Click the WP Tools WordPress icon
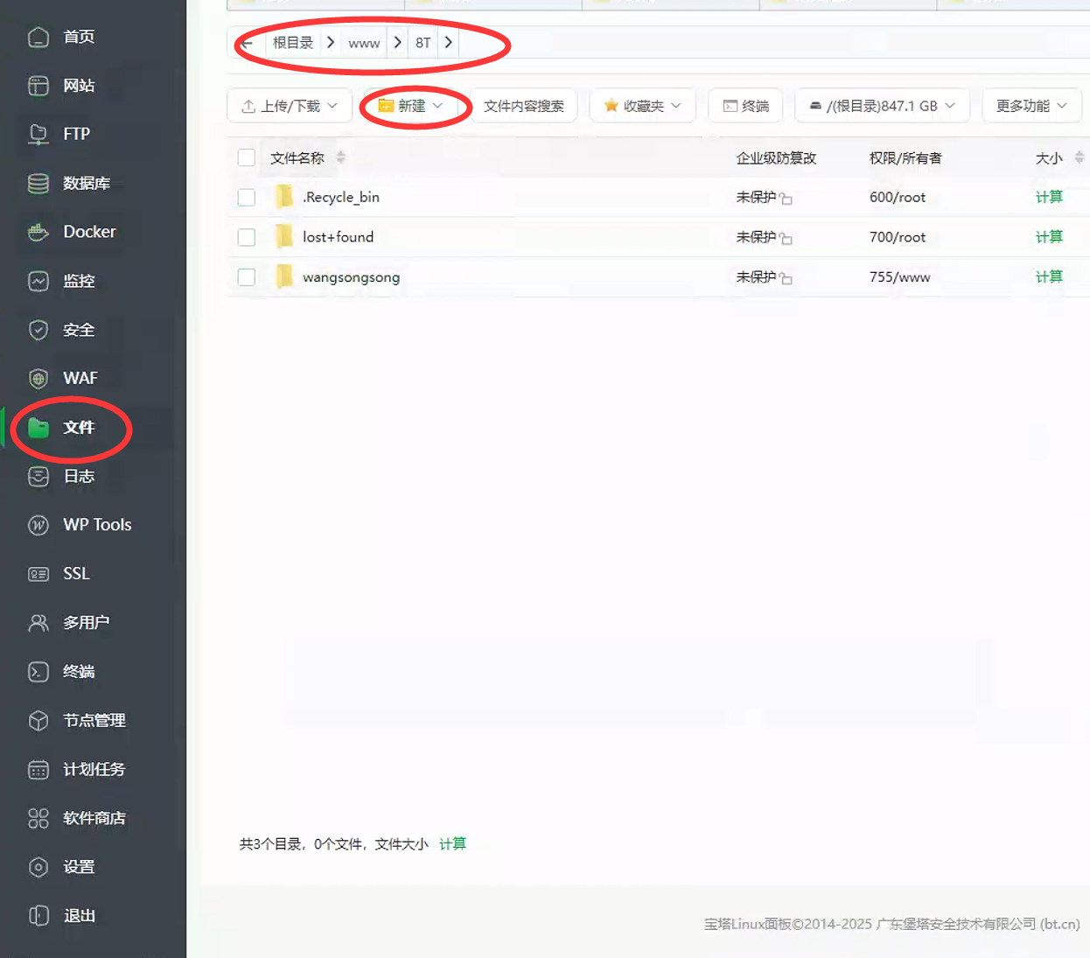The height and width of the screenshot is (958, 1090). (38, 525)
